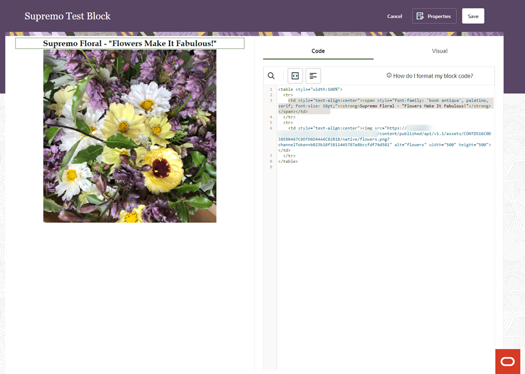Open 'How do I format my block code?' help
This screenshot has width=525, height=374.
coord(433,76)
